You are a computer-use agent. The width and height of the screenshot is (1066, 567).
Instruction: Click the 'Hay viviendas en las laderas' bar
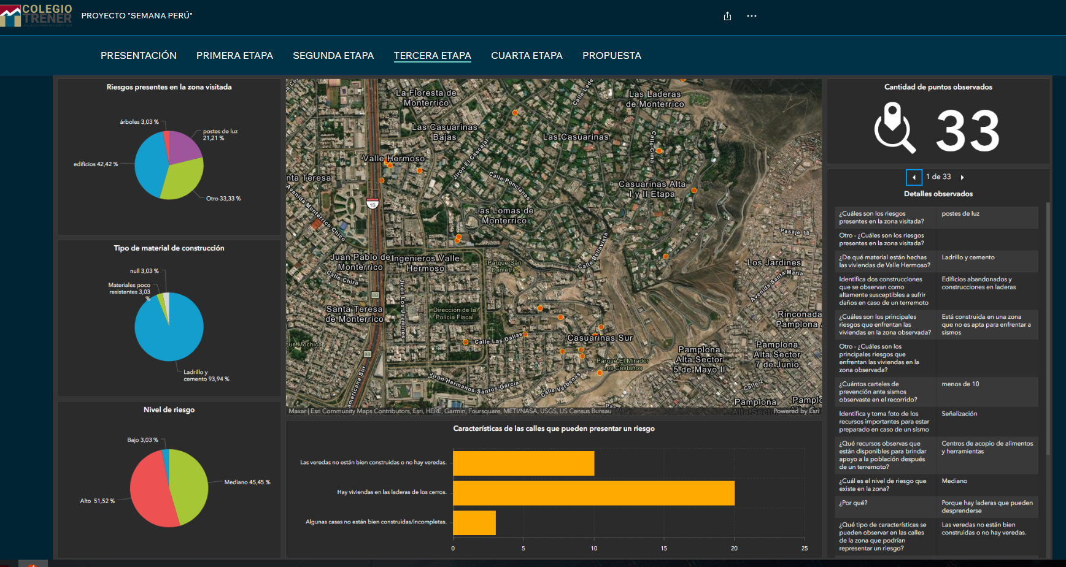click(593, 493)
